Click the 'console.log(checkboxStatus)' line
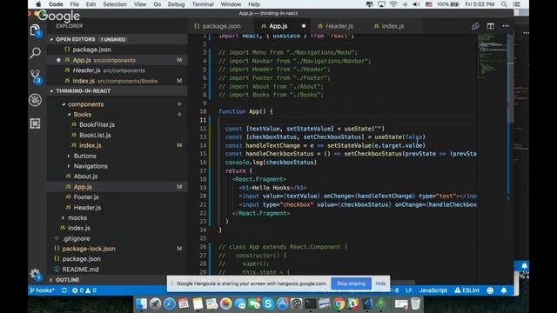The width and height of the screenshot is (557, 313). [271, 163]
